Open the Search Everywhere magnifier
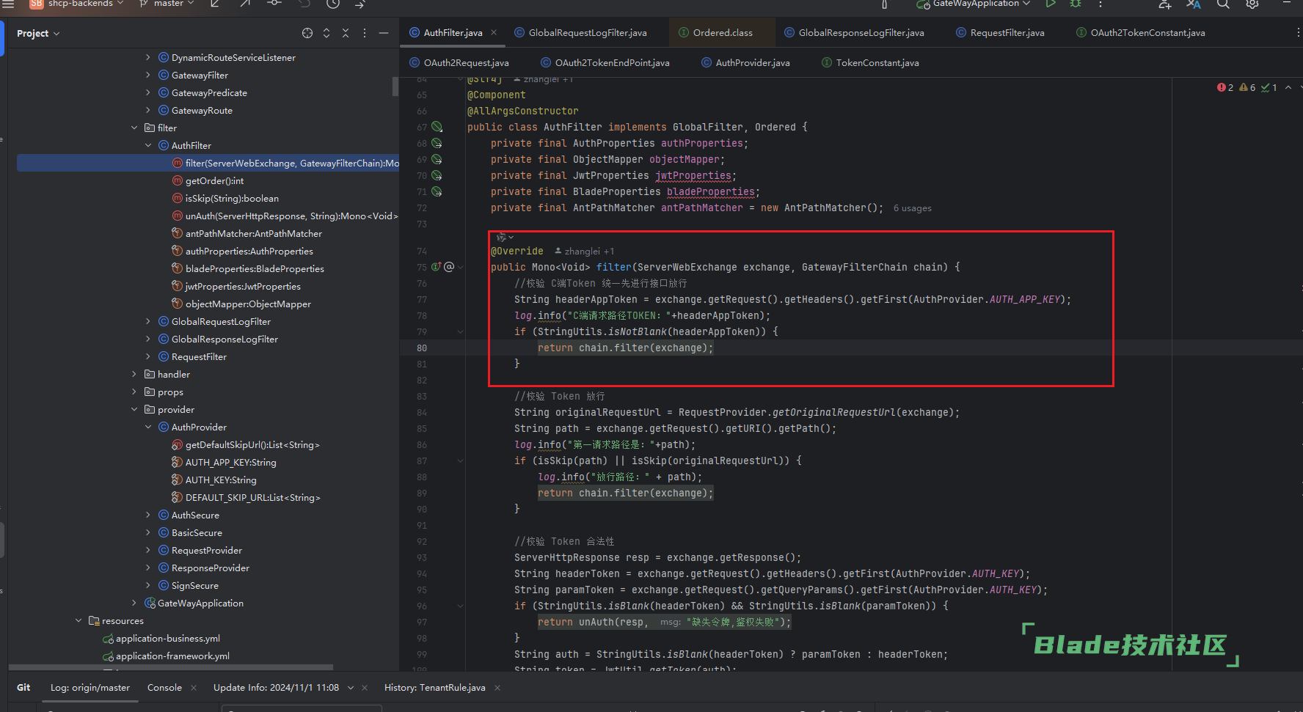The image size is (1303, 712). pos(1223,4)
